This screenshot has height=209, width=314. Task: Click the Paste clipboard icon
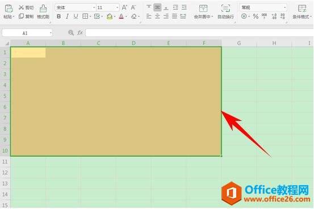pos(9,9)
